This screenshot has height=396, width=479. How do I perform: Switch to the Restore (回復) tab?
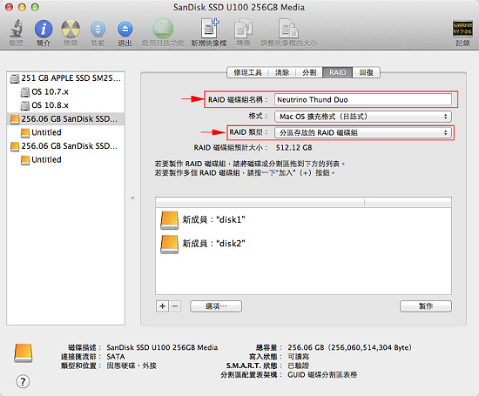click(367, 72)
